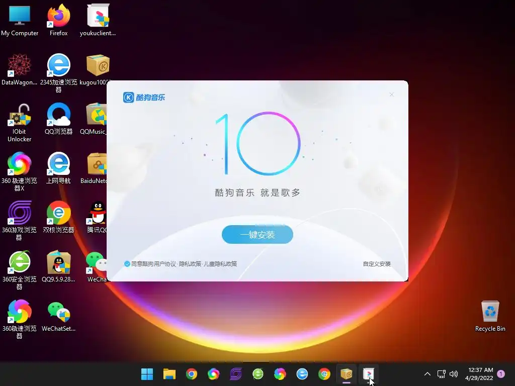Select the 上网导航 desktop shortcut
515x386 pixels.
[x=58, y=168]
